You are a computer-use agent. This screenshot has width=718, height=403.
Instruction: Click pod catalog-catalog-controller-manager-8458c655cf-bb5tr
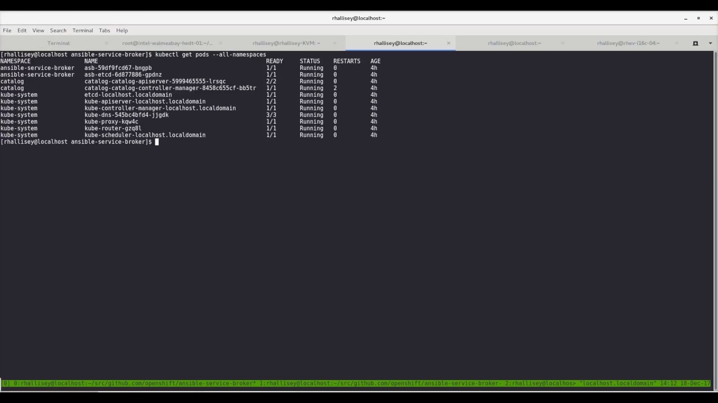click(170, 88)
